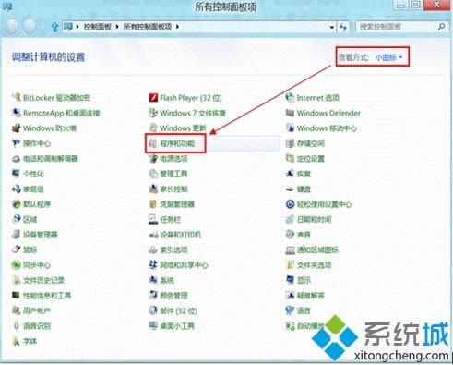Expand the arrow after 所有控制面板项 breadcrumb
The image size is (453, 365).
click(x=177, y=27)
